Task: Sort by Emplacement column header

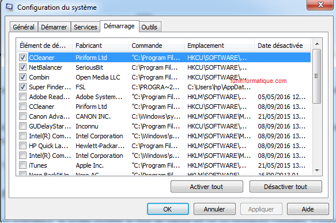Action: [219, 46]
